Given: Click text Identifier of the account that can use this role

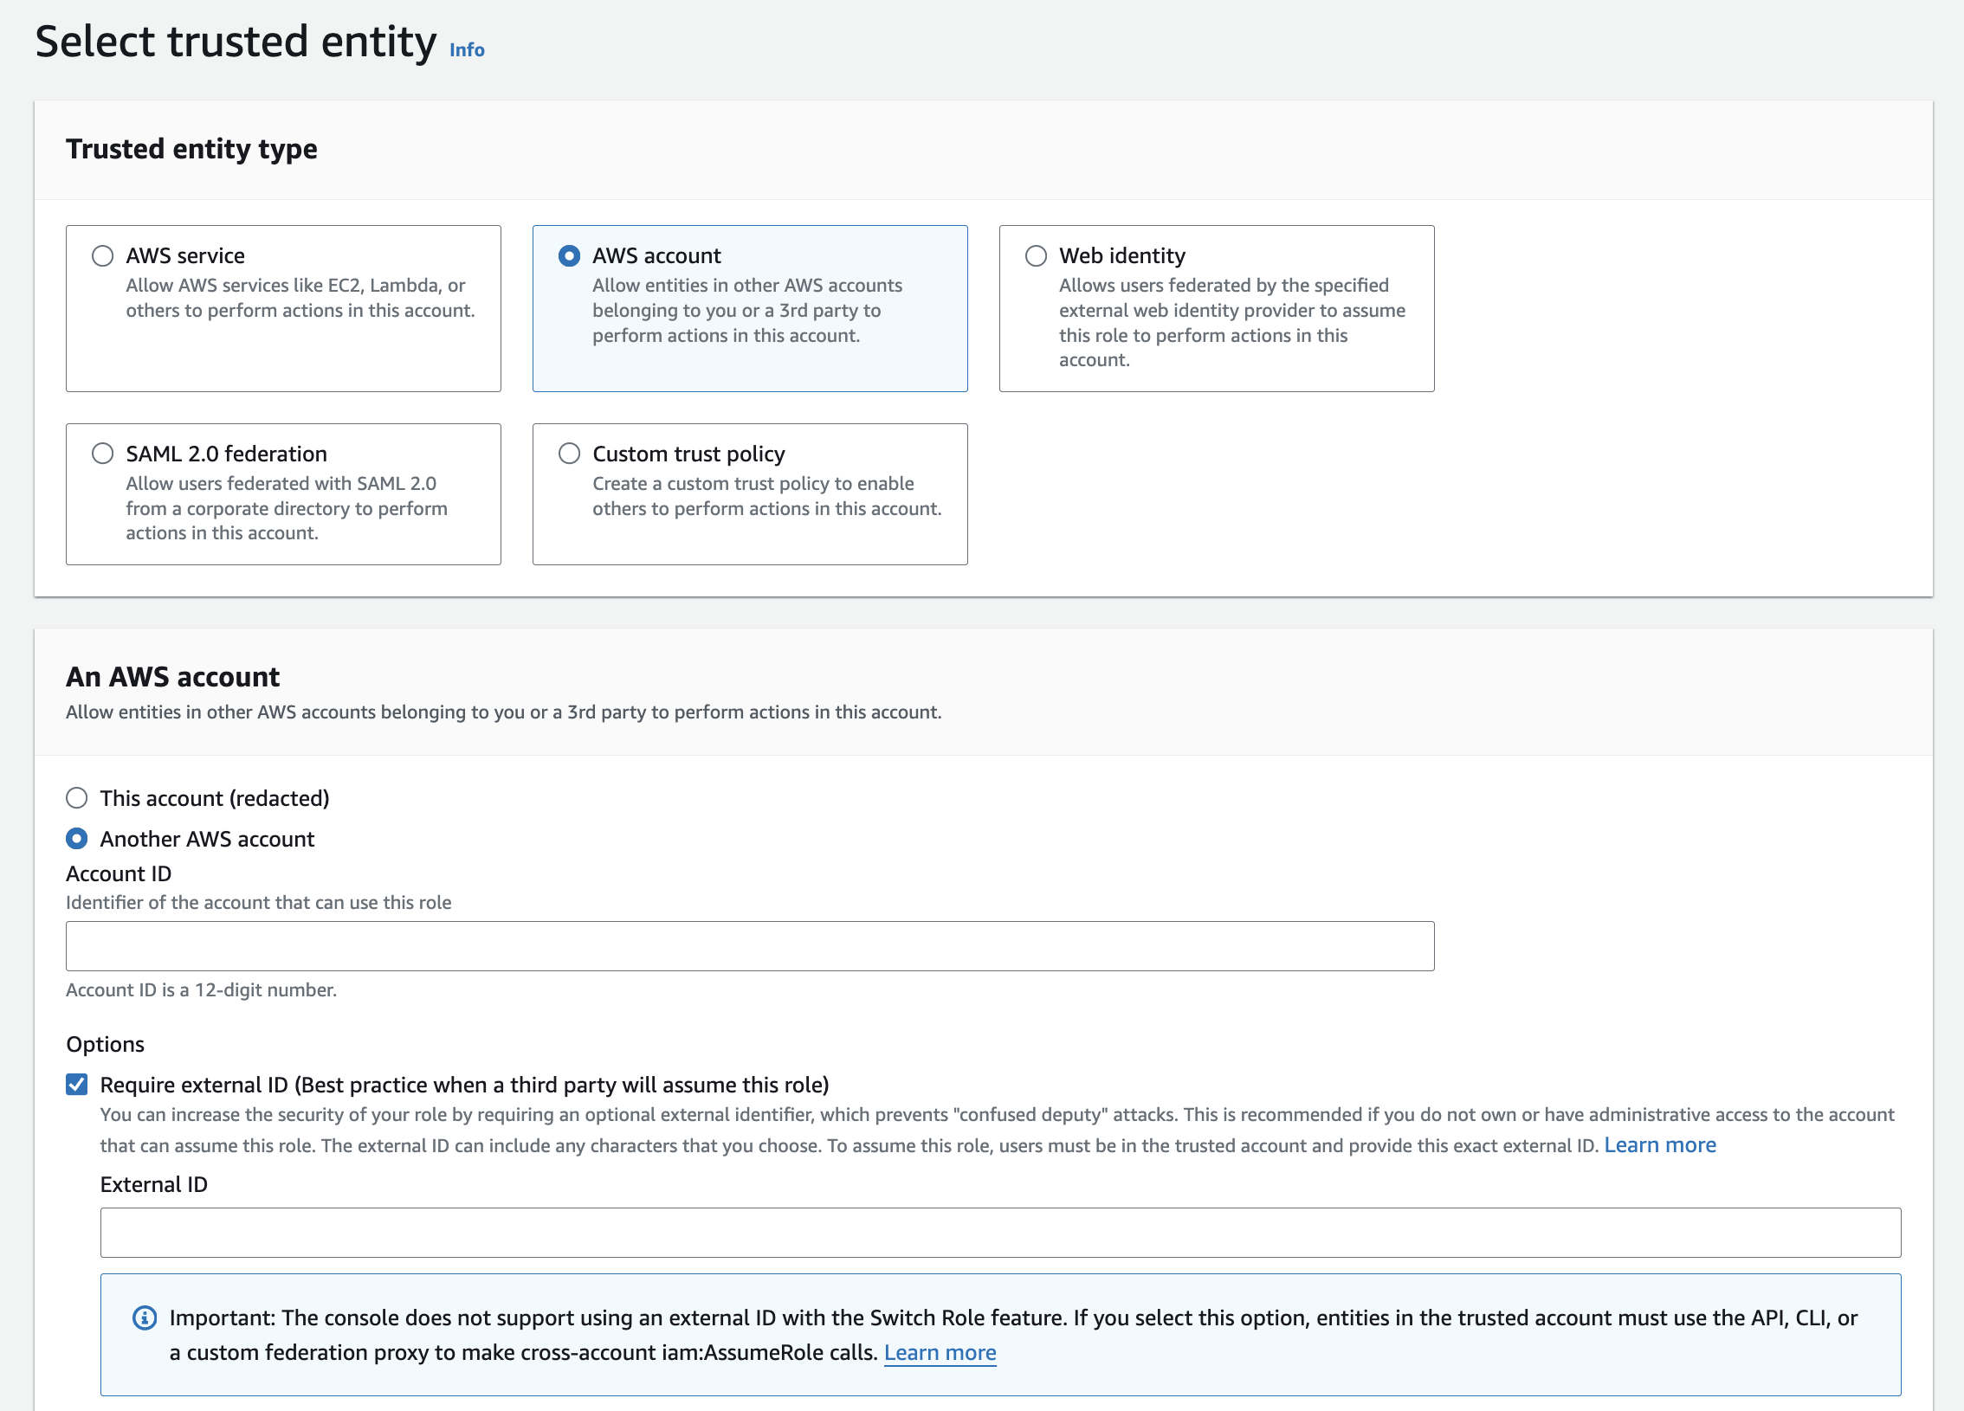Looking at the screenshot, I should coord(259,903).
